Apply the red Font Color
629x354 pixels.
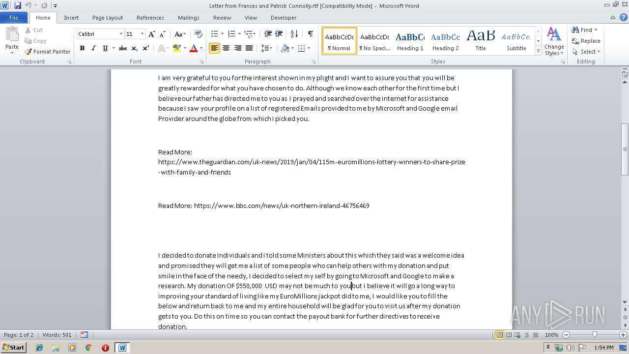[193, 48]
